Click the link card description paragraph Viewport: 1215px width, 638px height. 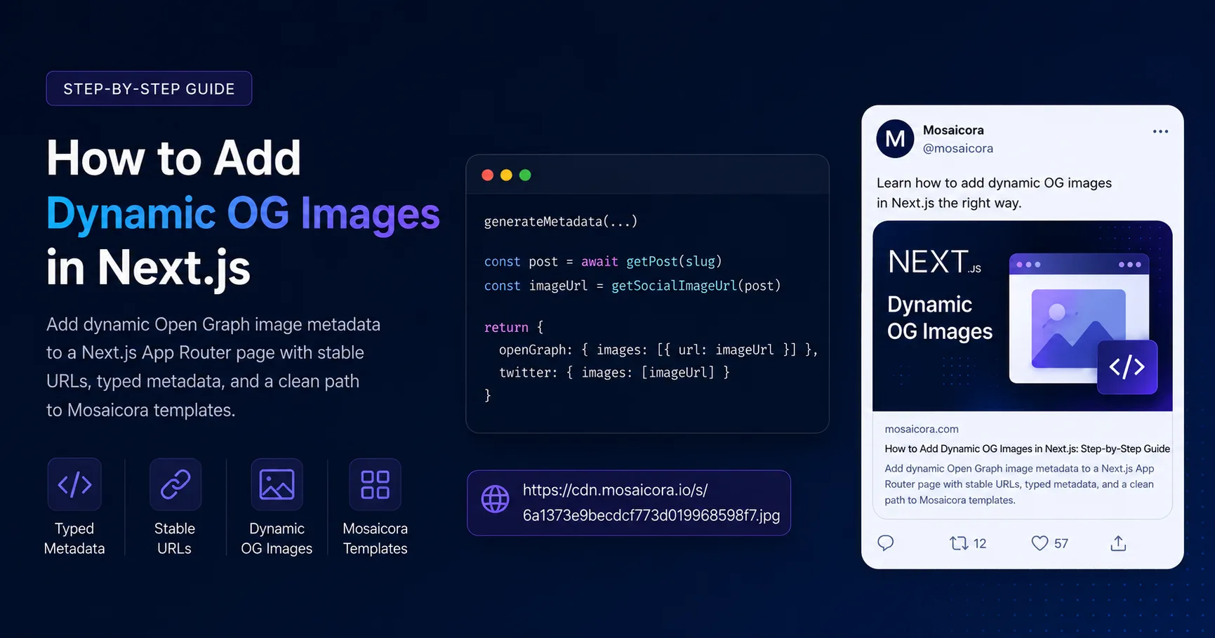(x=1019, y=484)
